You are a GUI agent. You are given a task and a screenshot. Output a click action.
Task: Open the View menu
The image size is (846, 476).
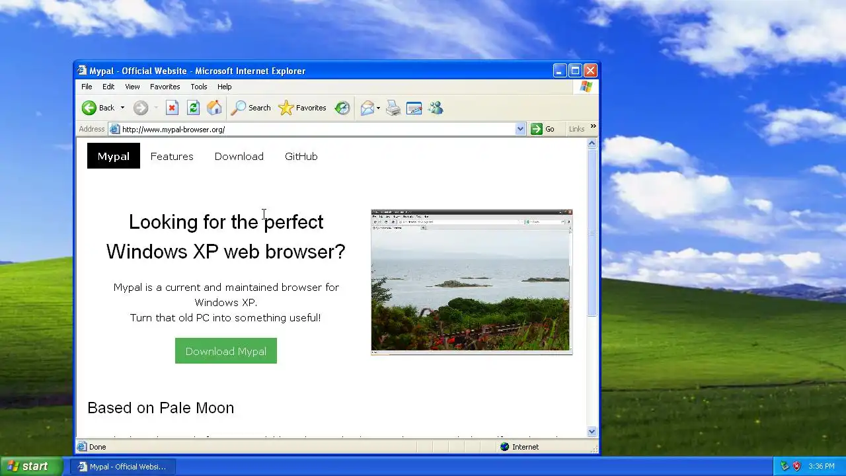point(132,87)
